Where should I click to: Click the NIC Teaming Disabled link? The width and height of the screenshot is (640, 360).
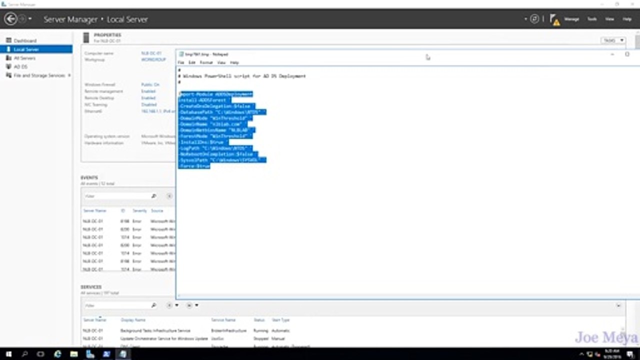[x=149, y=105]
